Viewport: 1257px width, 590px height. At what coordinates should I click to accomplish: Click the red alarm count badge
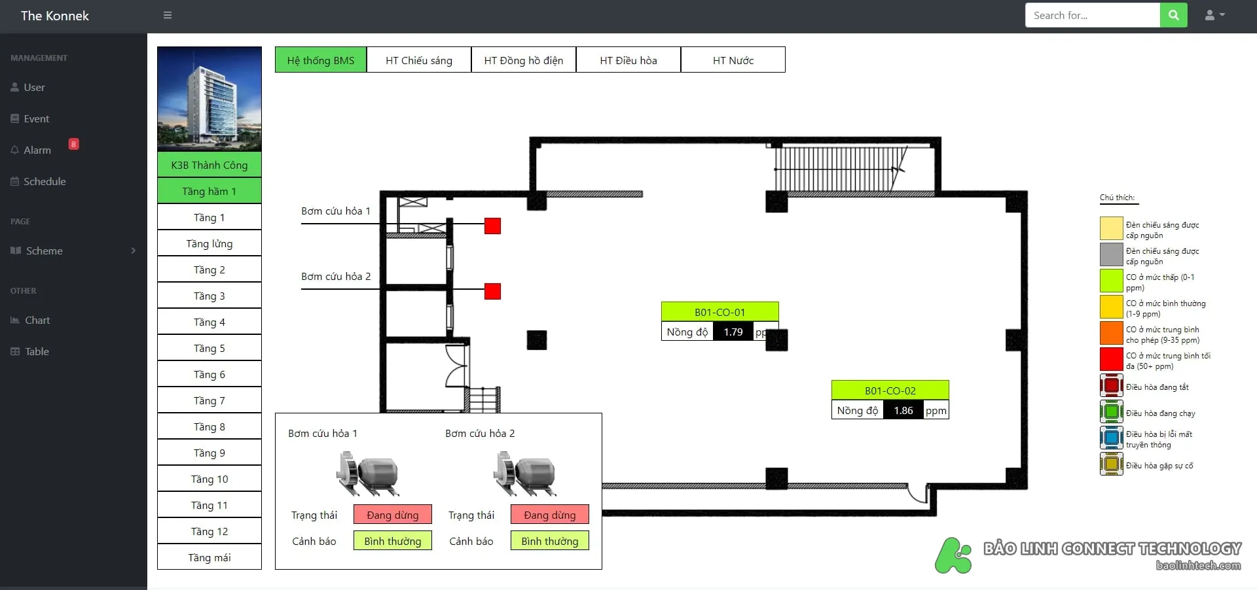(74, 144)
